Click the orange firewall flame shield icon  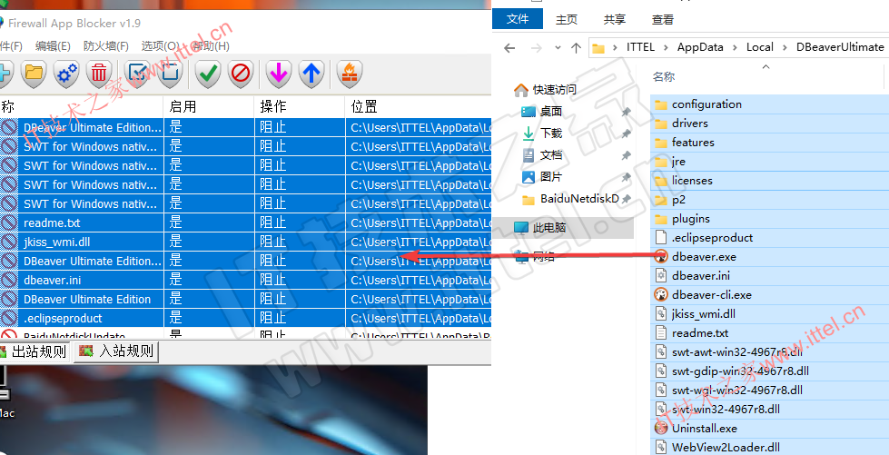(350, 73)
